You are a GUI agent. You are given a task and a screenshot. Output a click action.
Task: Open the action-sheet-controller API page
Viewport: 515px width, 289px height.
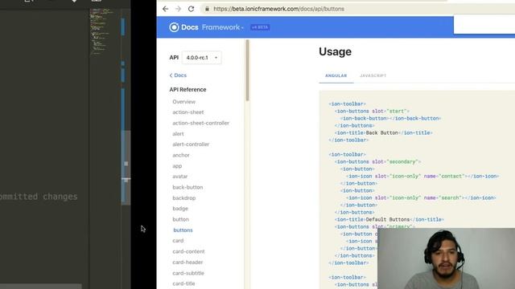(200, 123)
